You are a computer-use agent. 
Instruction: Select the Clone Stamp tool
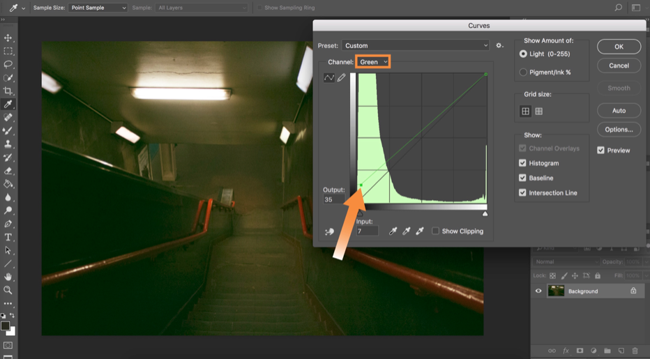click(8, 144)
